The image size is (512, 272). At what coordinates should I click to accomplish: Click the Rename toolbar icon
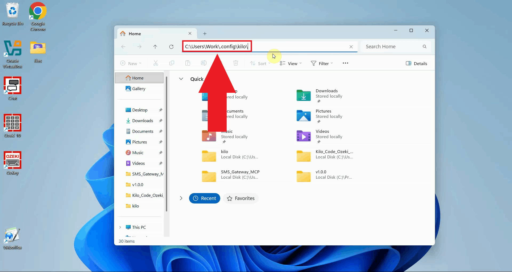[x=204, y=63]
